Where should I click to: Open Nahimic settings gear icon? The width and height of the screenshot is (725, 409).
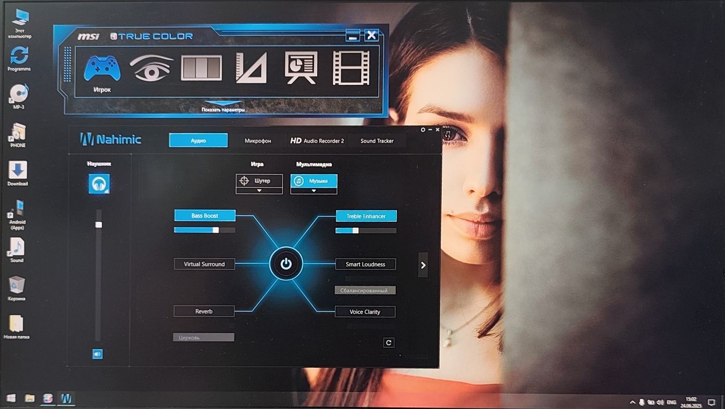(x=423, y=130)
